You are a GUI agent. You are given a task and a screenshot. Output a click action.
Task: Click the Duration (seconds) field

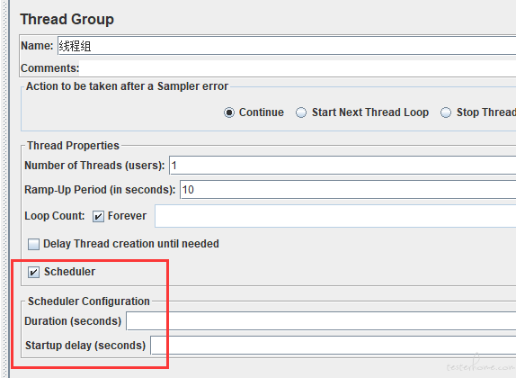click(x=321, y=321)
